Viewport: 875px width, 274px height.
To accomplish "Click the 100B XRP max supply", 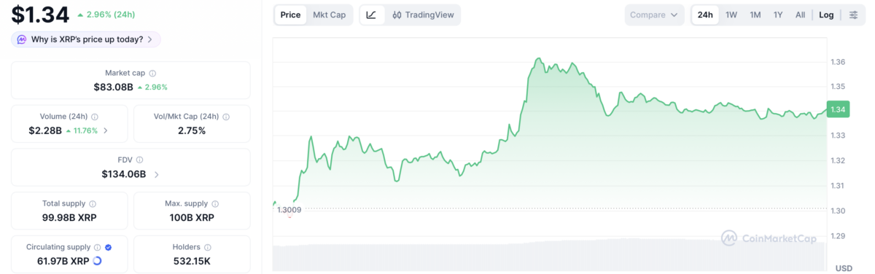I will (x=192, y=217).
